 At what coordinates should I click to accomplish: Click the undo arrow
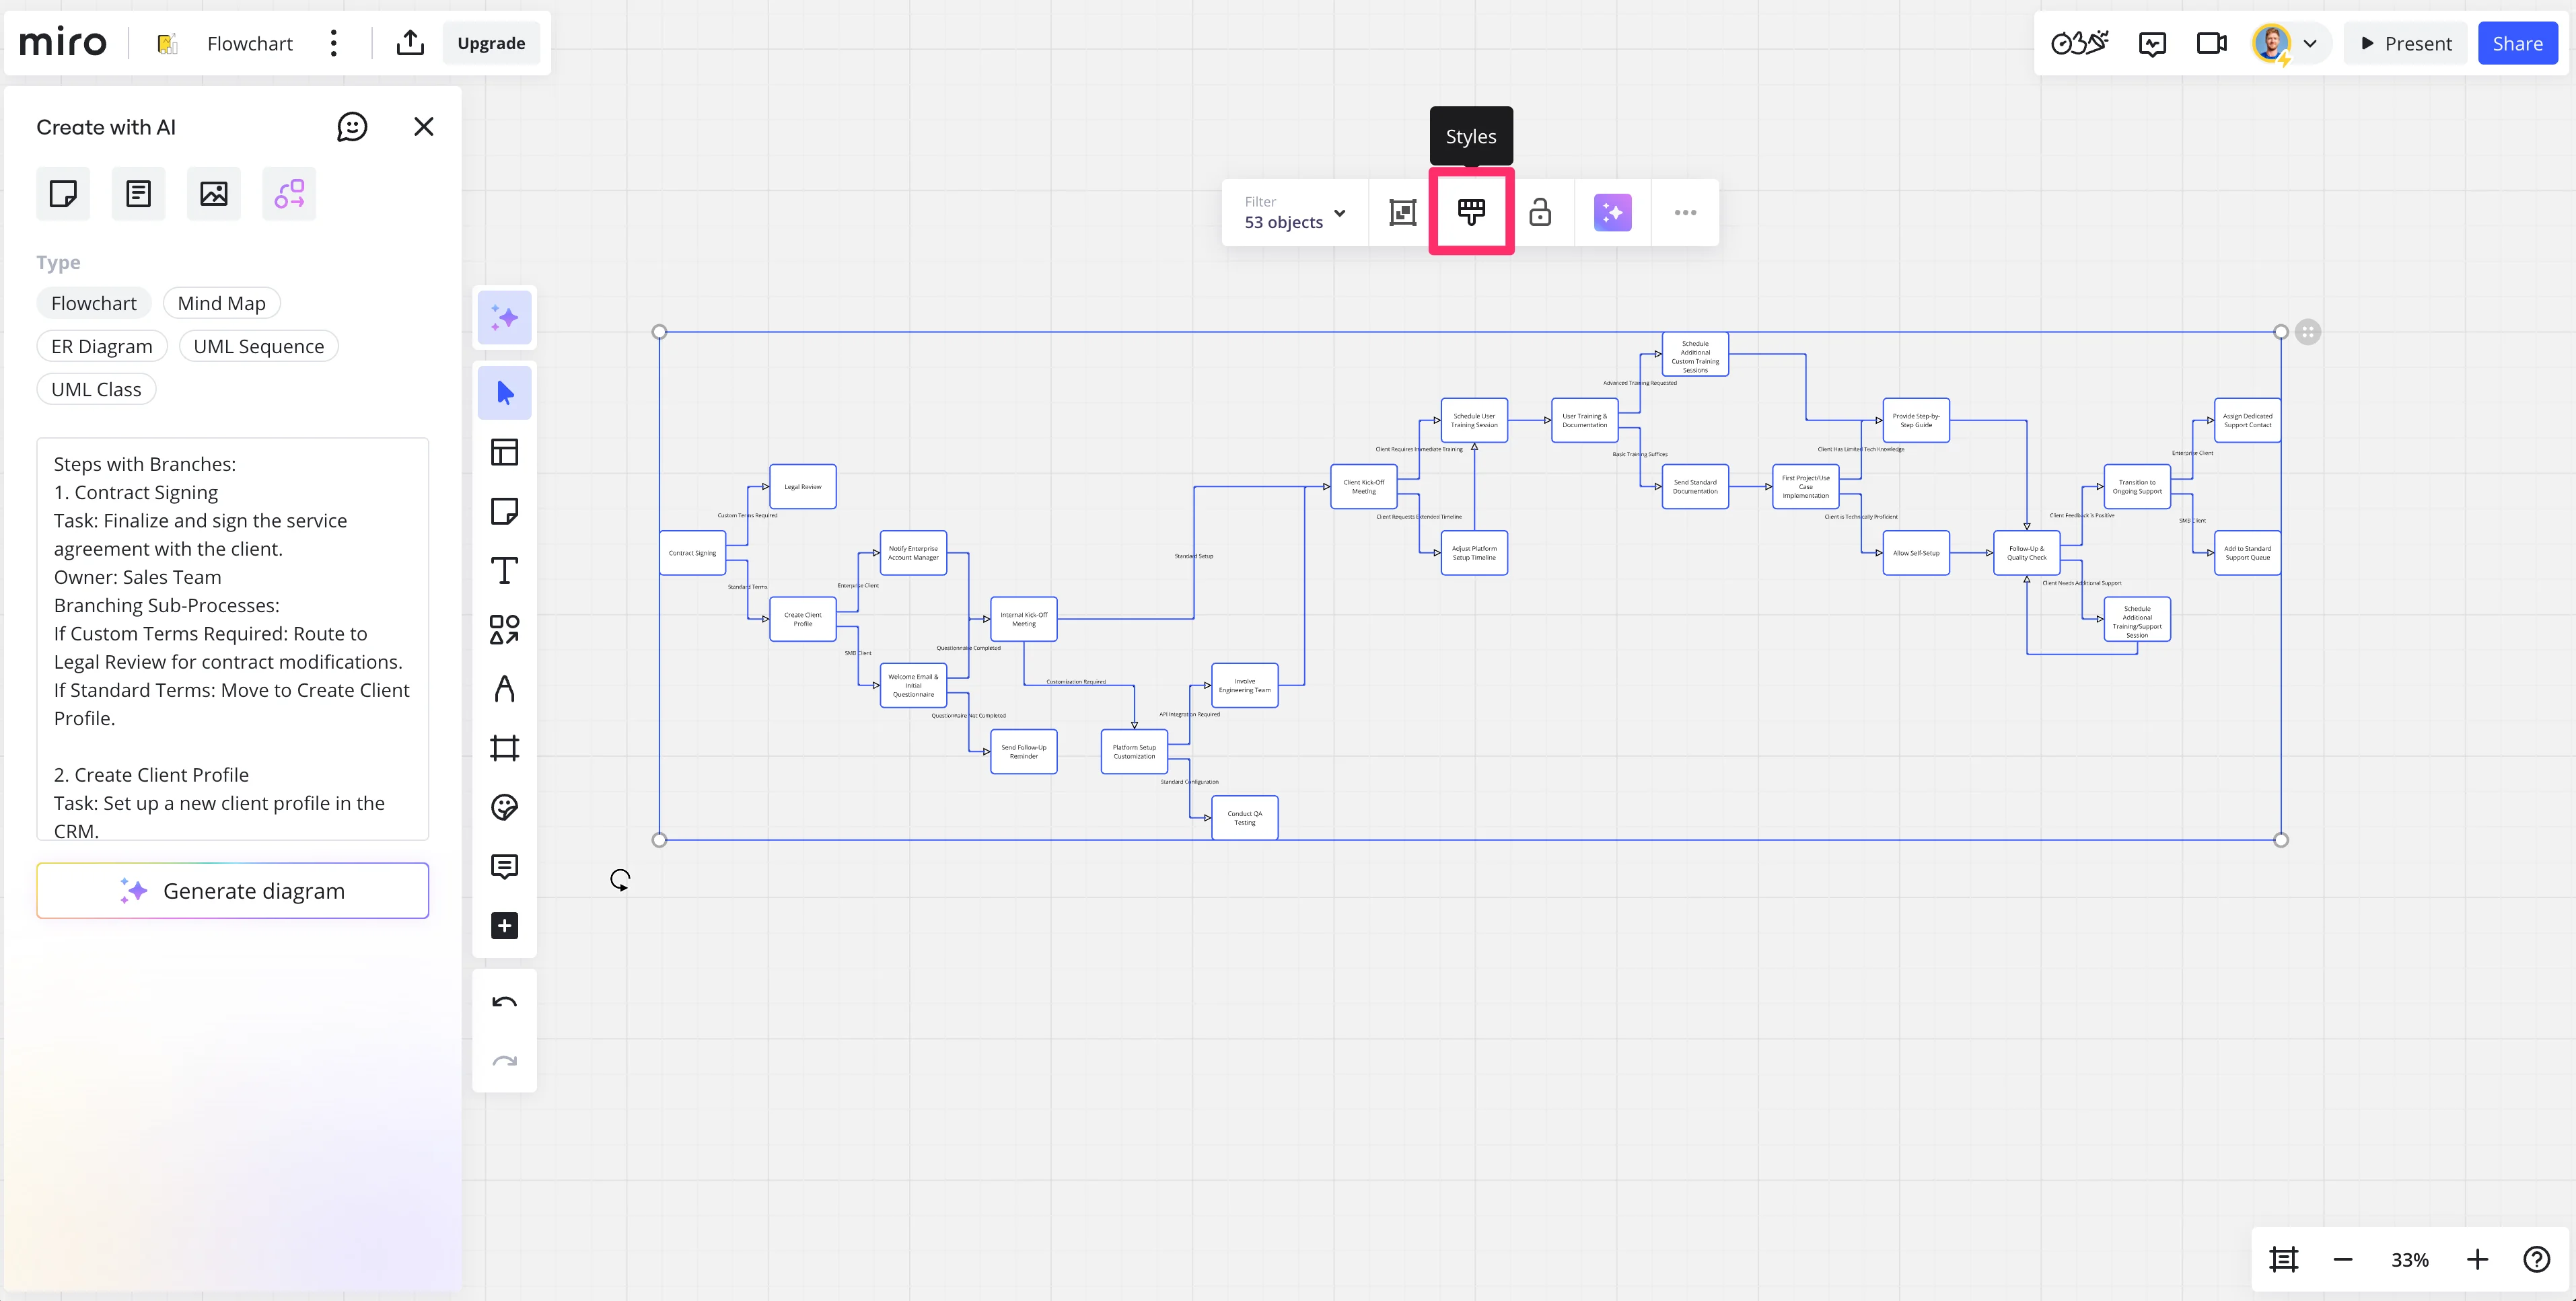pos(504,1002)
